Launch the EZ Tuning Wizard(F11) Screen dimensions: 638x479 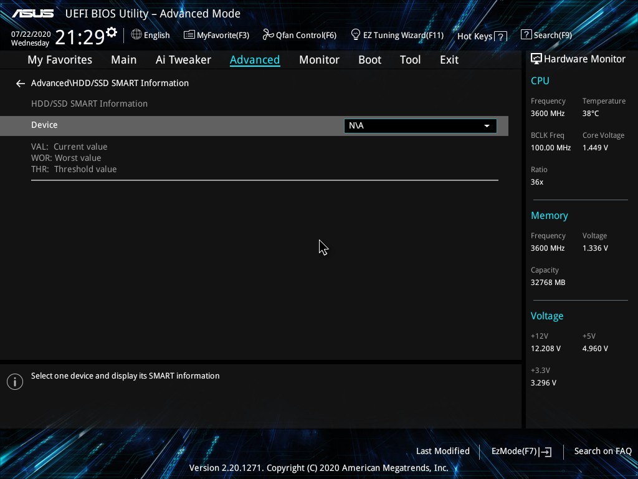(x=397, y=35)
